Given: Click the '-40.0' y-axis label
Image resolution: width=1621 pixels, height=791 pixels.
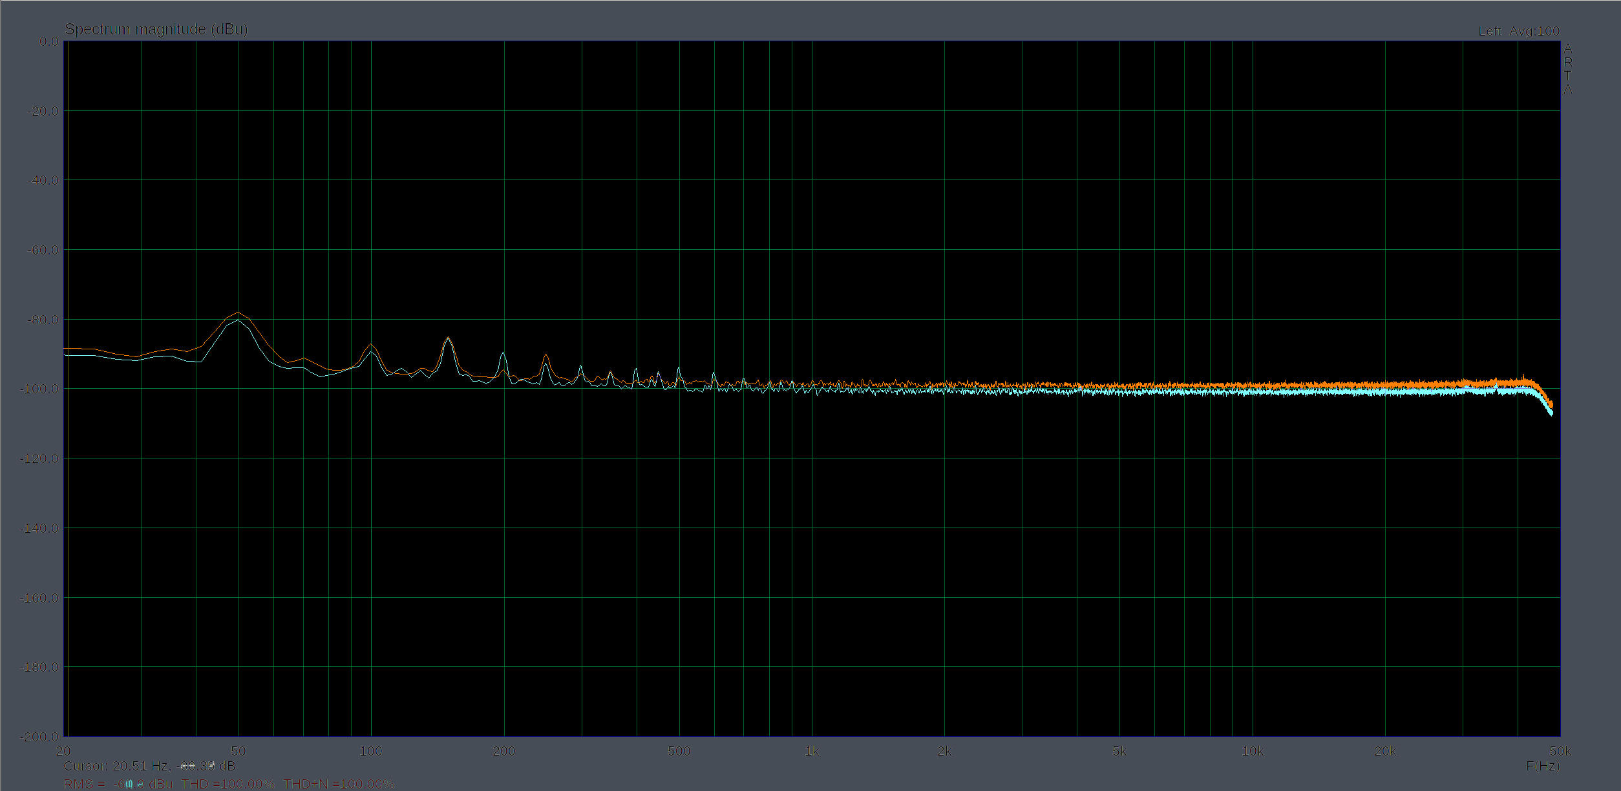Looking at the screenshot, I should coord(43,180).
